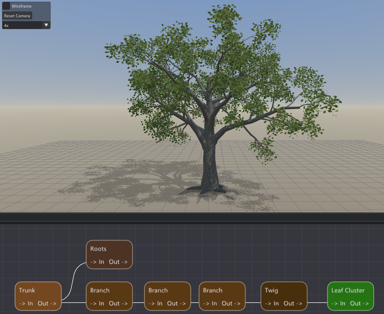
Task: Select the middle Branch node
Action: 167,296
